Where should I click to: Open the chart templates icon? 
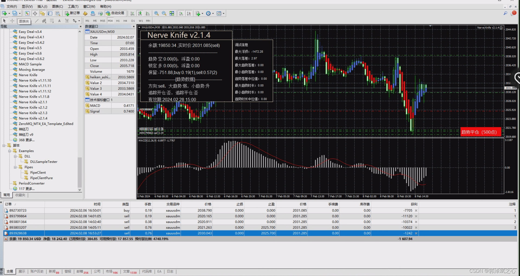[219, 13]
